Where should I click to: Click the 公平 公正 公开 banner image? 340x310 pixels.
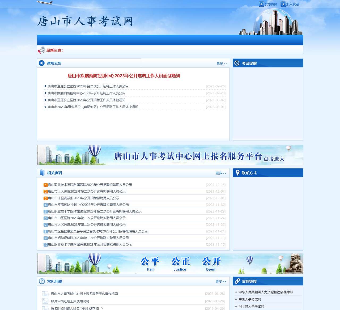pos(170,264)
